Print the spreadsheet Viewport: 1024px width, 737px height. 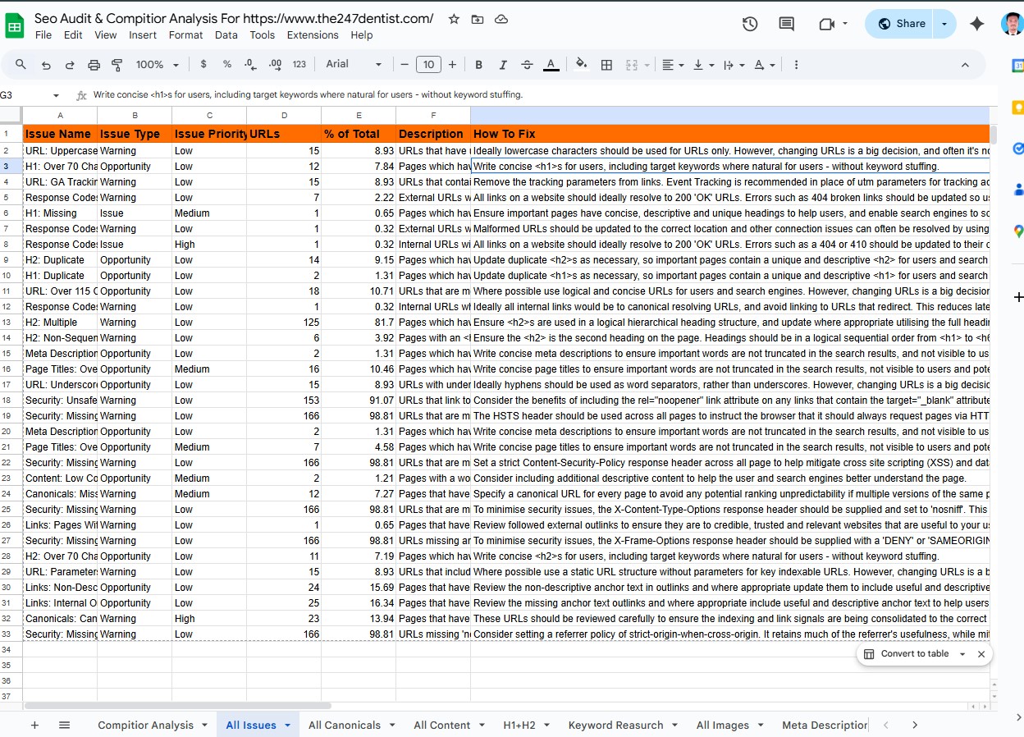93,64
